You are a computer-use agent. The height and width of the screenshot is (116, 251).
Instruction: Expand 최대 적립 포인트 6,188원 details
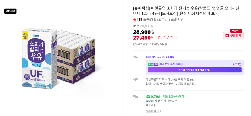(161, 57)
